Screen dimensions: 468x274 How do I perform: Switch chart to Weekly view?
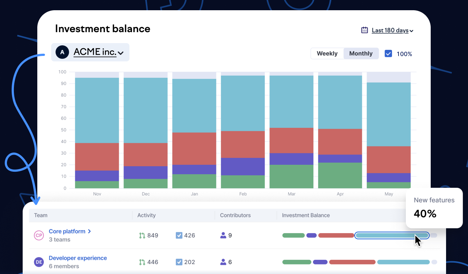coord(327,54)
